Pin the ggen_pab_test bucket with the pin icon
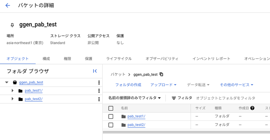 click(x=12, y=25)
